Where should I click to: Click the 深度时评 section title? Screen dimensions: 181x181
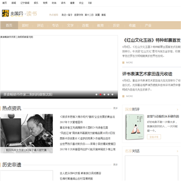pyautogui.click(x=132, y=110)
